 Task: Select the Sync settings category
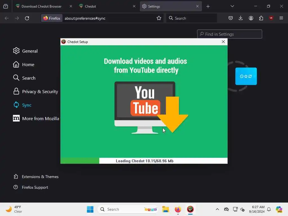[x=22, y=105]
